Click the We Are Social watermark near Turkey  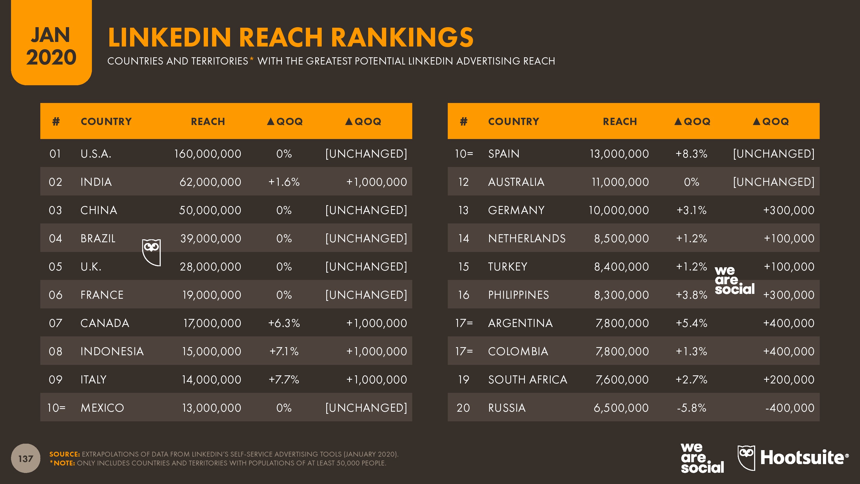(x=734, y=280)
